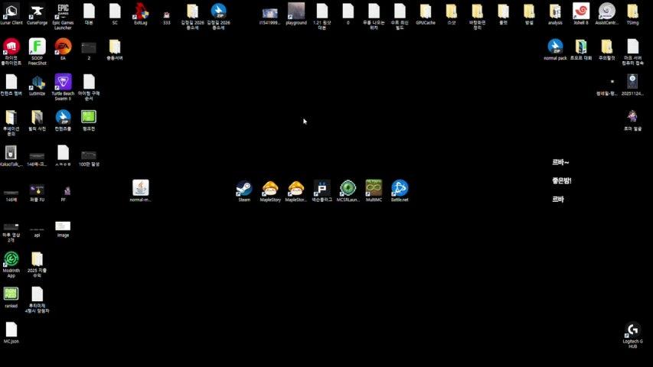Open the GPUCache folder
The image size is (653, 367).
pos(426,11)
